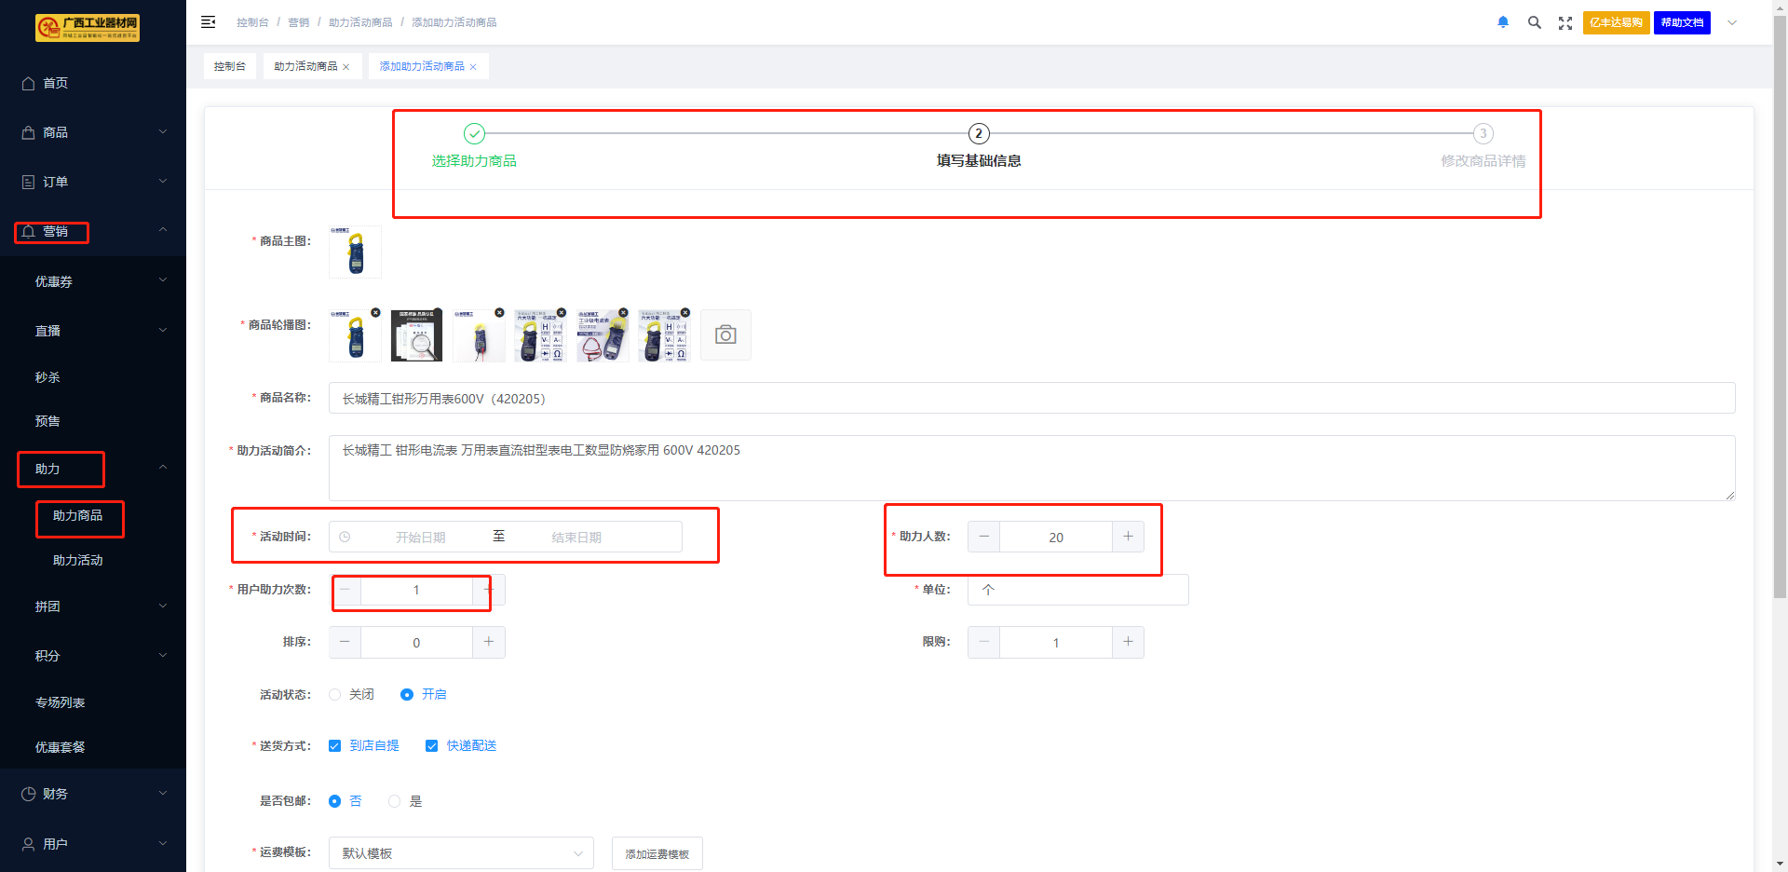Increase 助力人数 with plus button
The height and width of the screenshot is (872, 1788).
click(1128, 537)
